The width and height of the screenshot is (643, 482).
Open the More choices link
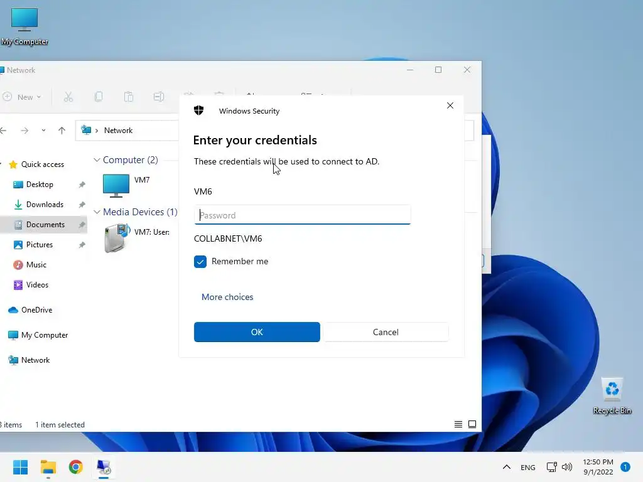(x=227, y=297)
